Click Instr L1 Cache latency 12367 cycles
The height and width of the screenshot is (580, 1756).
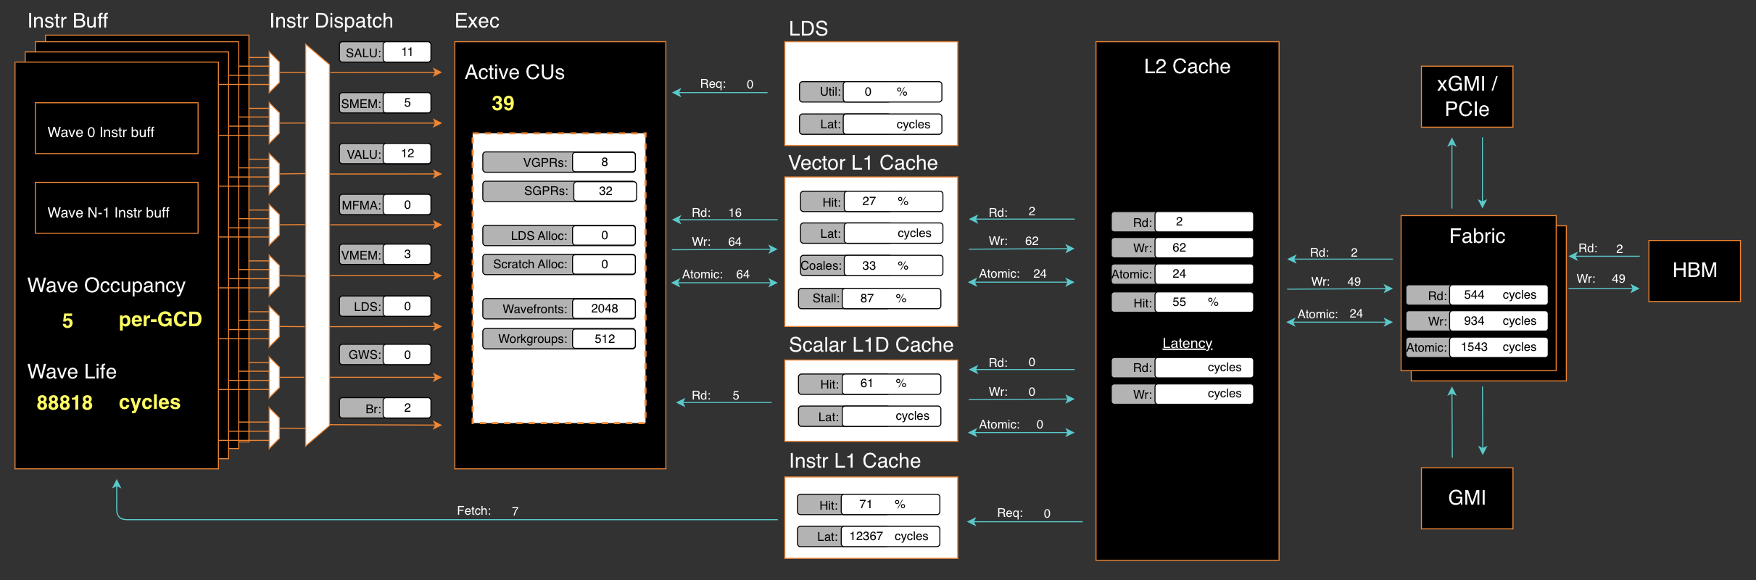coord(890,536)
